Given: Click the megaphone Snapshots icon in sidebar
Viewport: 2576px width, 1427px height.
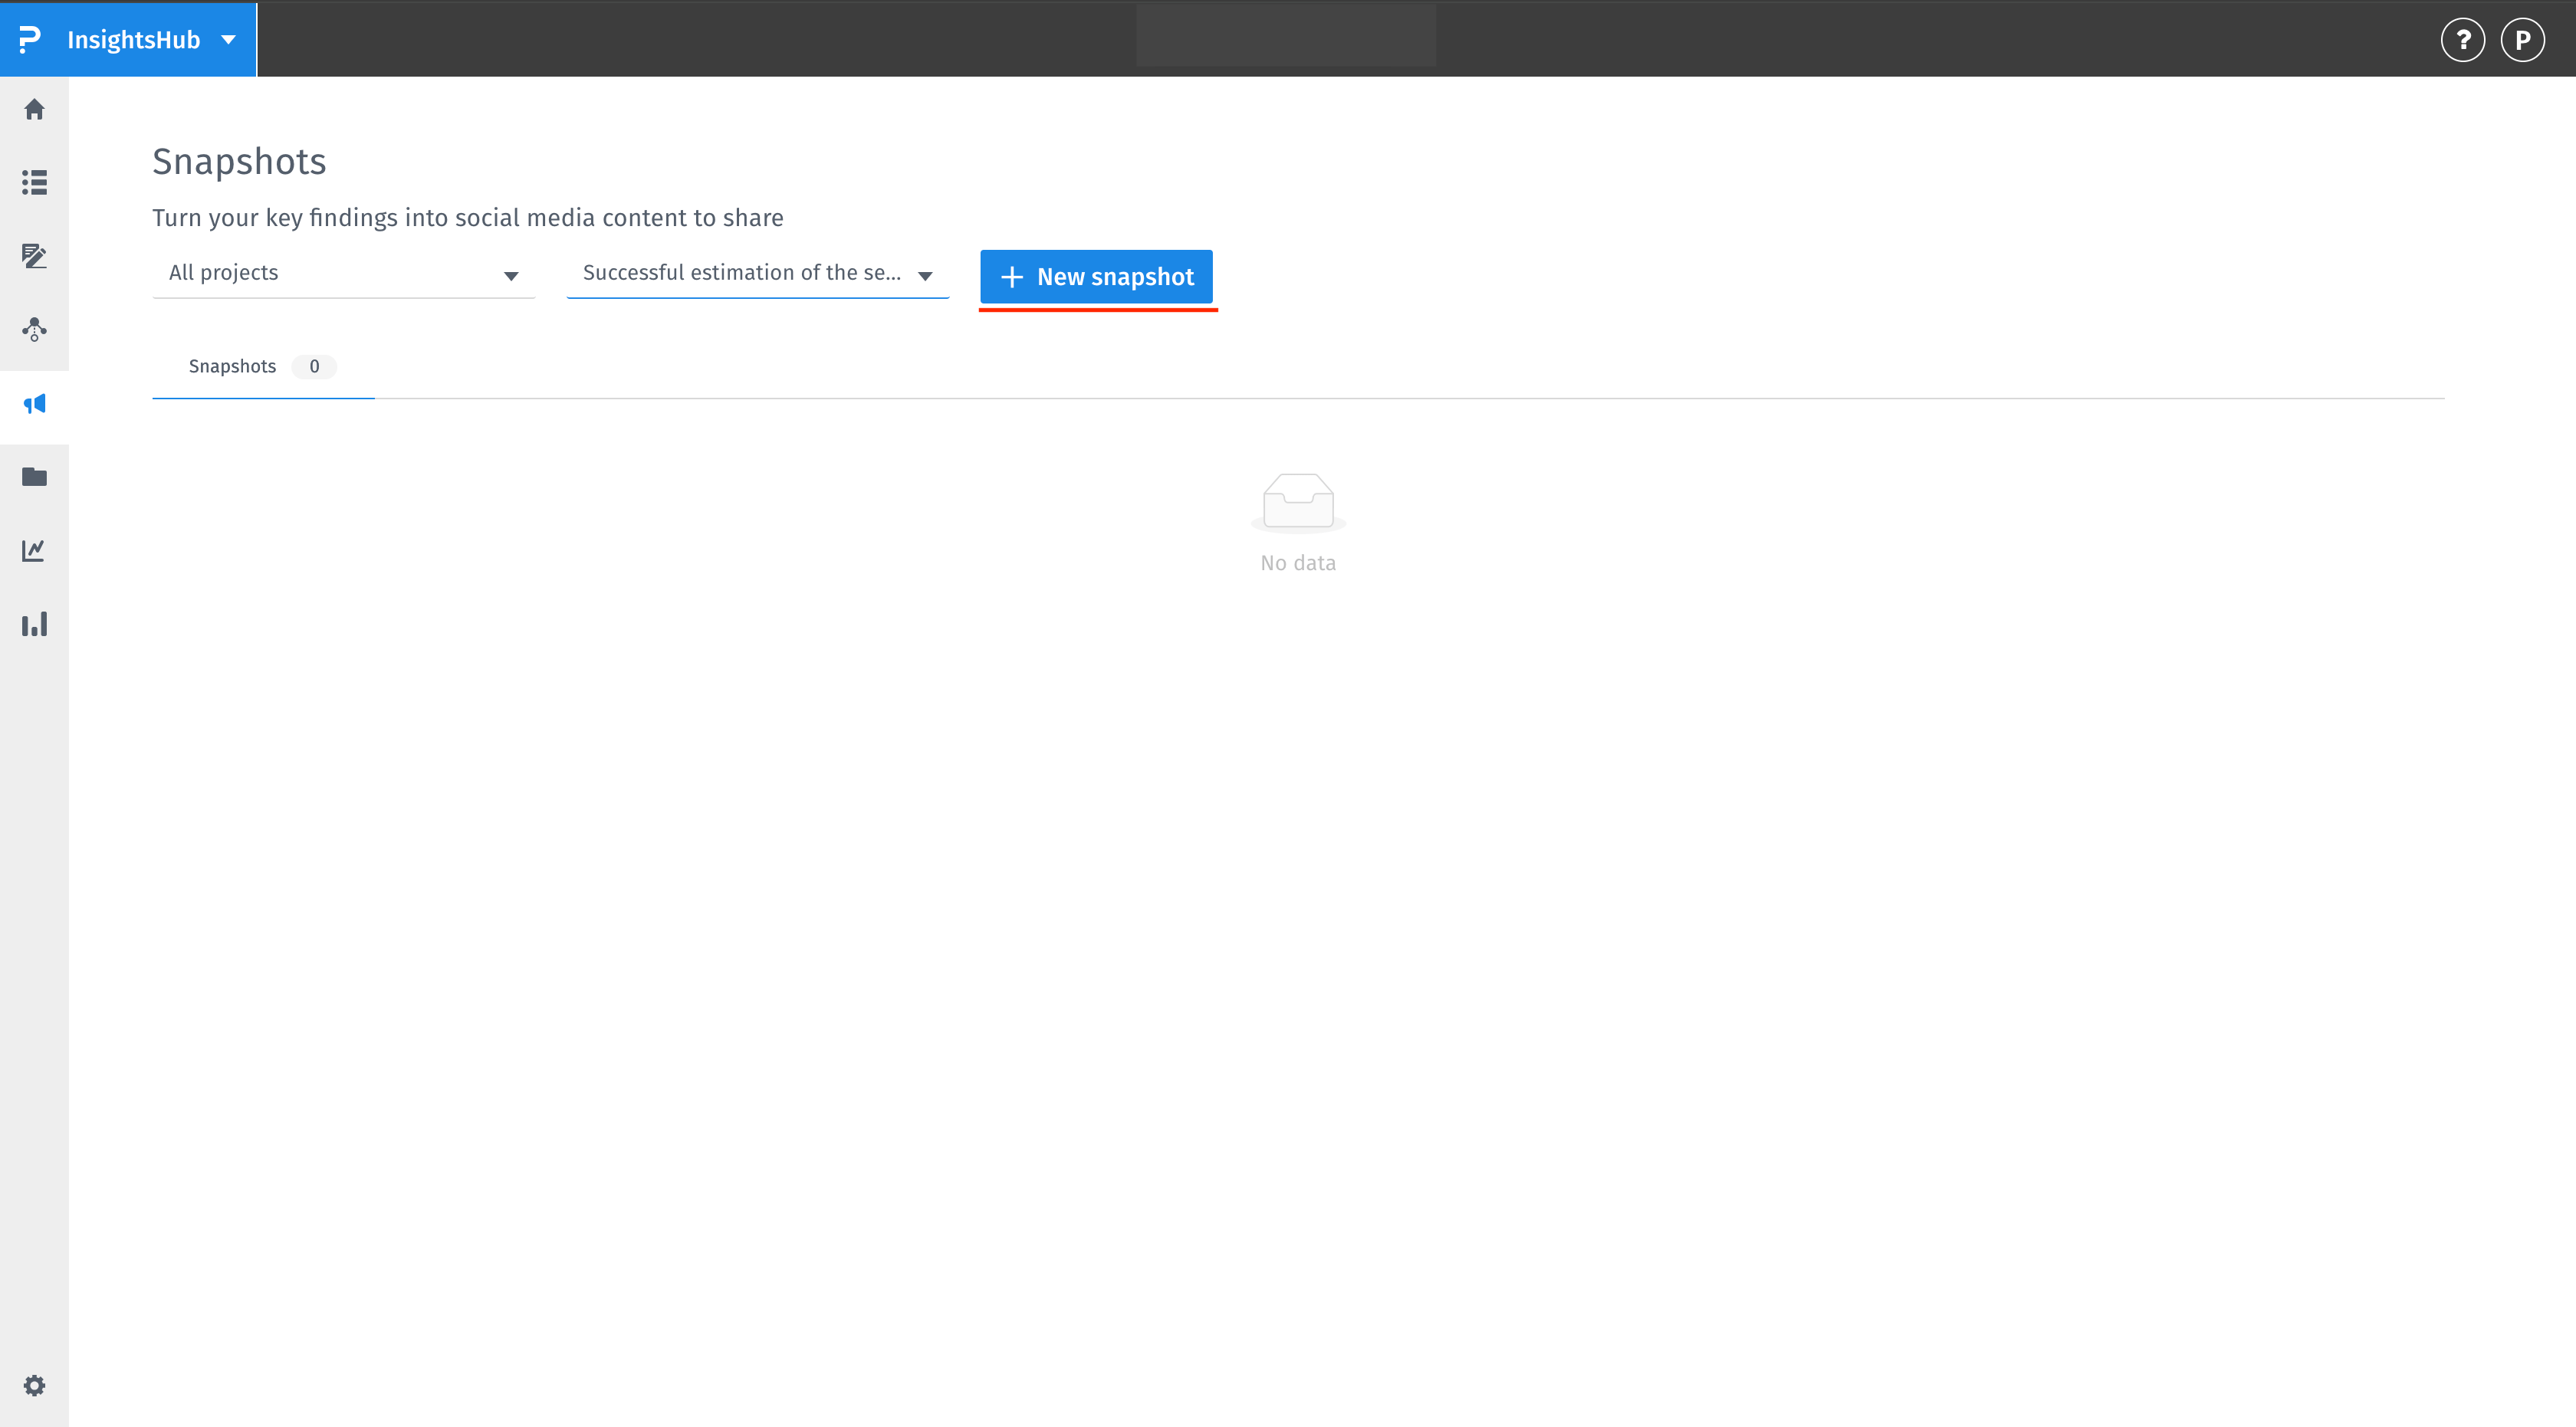Looking at the screenshot, I should tap(35, 404).
